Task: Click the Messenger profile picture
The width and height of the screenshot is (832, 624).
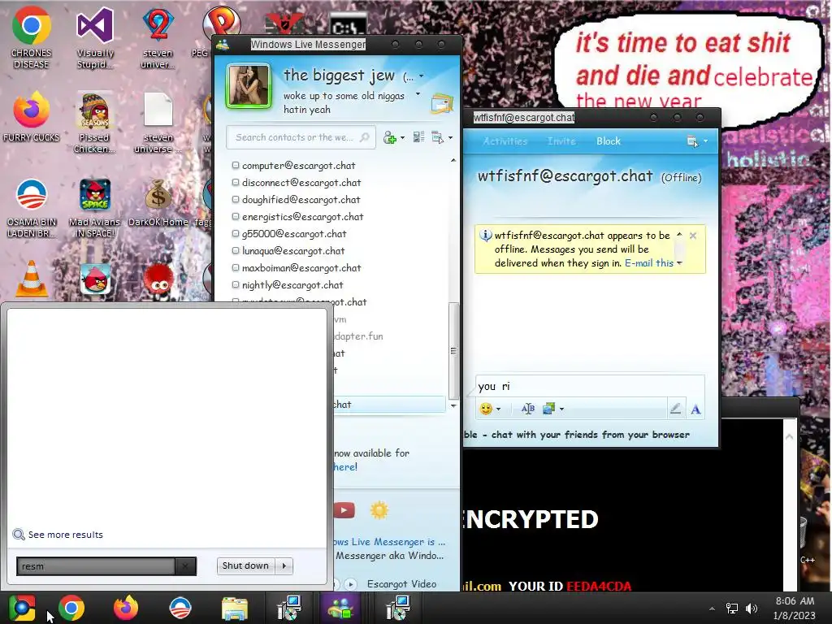Action: point(249,85)
